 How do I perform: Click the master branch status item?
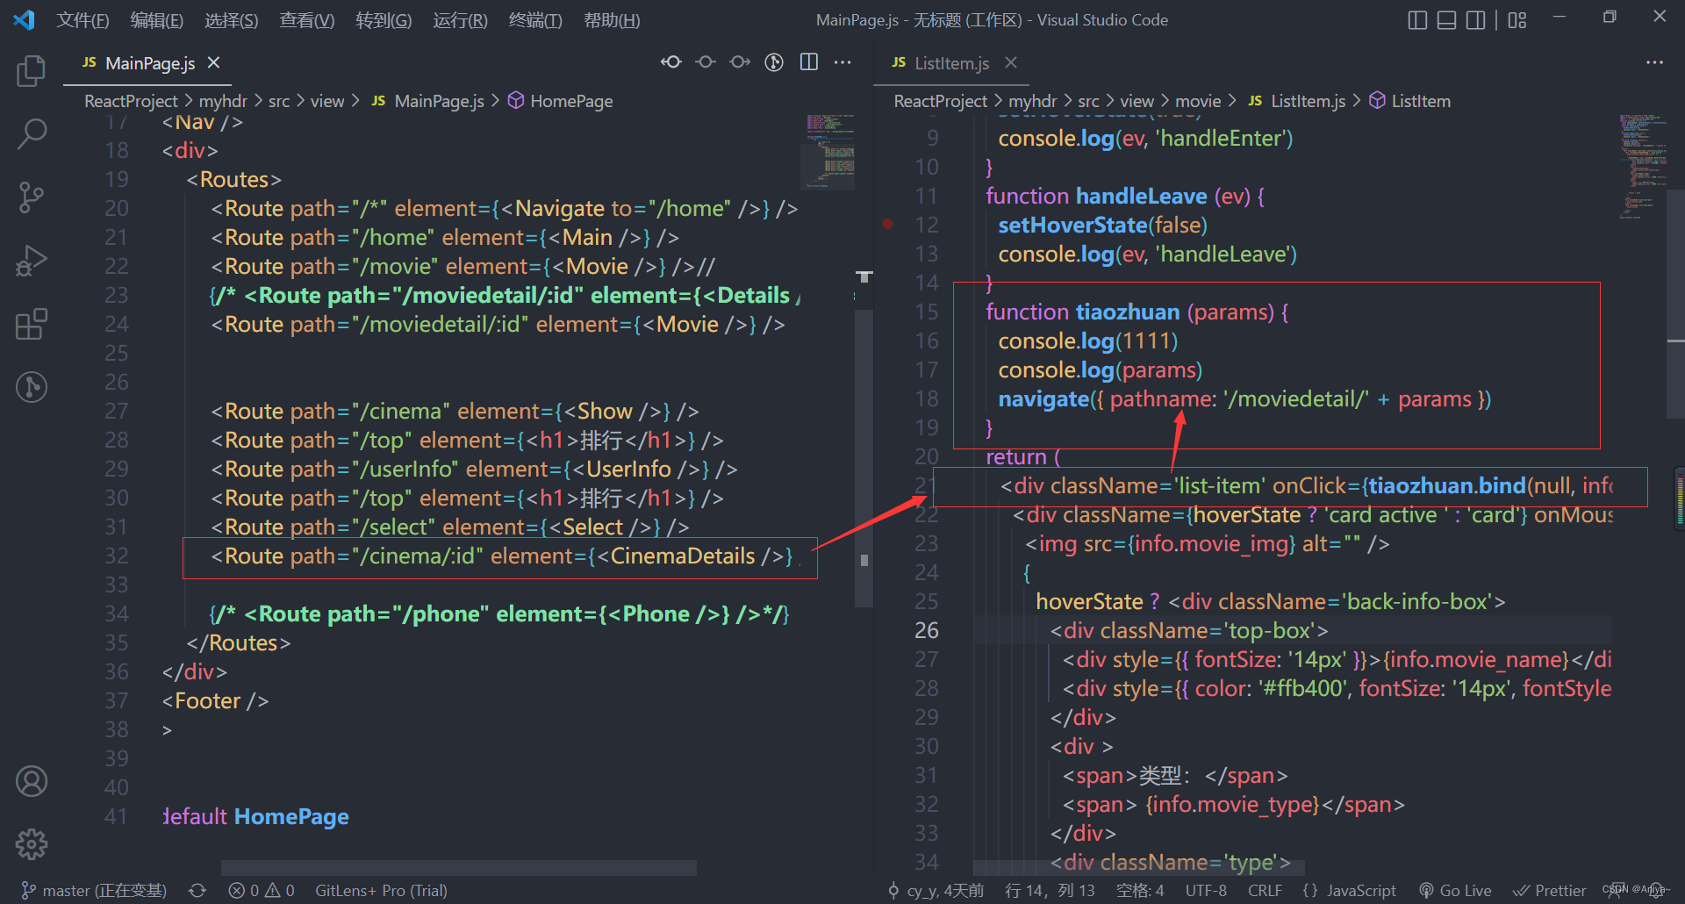[93, 891]
